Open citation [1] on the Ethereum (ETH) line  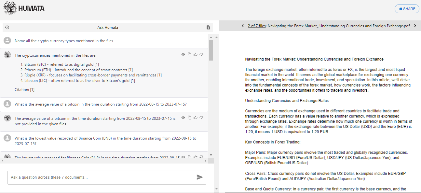click(130, 70)
